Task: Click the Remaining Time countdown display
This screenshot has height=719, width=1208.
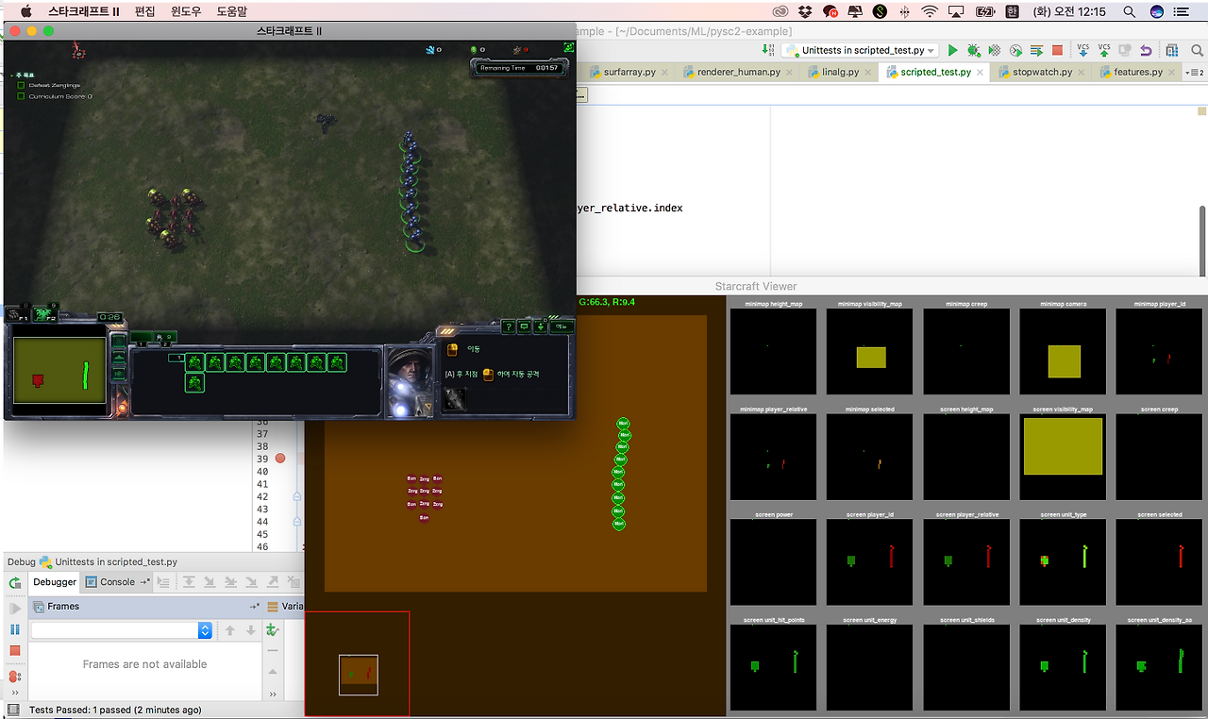Action: click(519, 68)
